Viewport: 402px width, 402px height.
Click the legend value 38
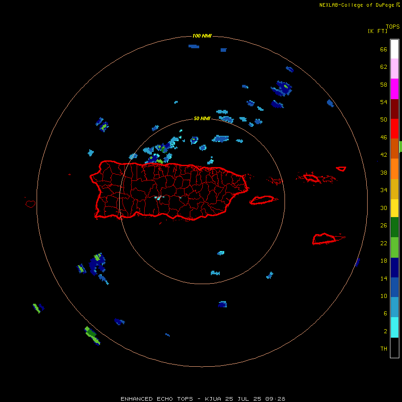[384, 172]
